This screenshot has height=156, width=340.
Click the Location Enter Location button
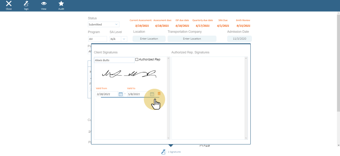tap(149, 39)
